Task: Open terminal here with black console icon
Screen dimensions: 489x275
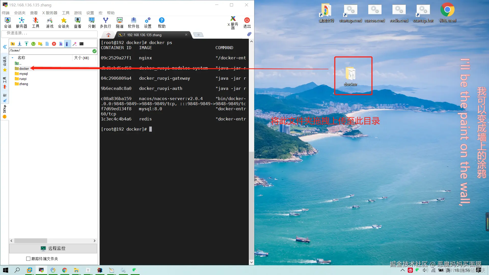Action: coord(81,44)
